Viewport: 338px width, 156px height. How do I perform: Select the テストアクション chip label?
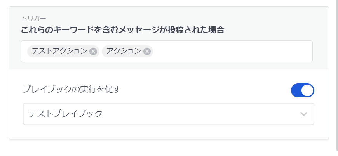[x=59, y=51]
